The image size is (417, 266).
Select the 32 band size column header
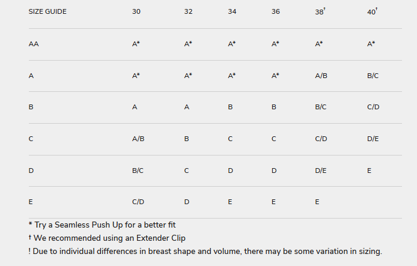189,12
